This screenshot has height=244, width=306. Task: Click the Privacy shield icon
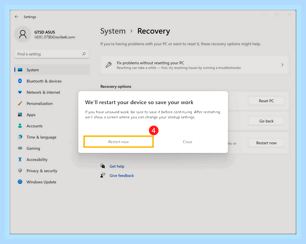(x=20, y=170)
